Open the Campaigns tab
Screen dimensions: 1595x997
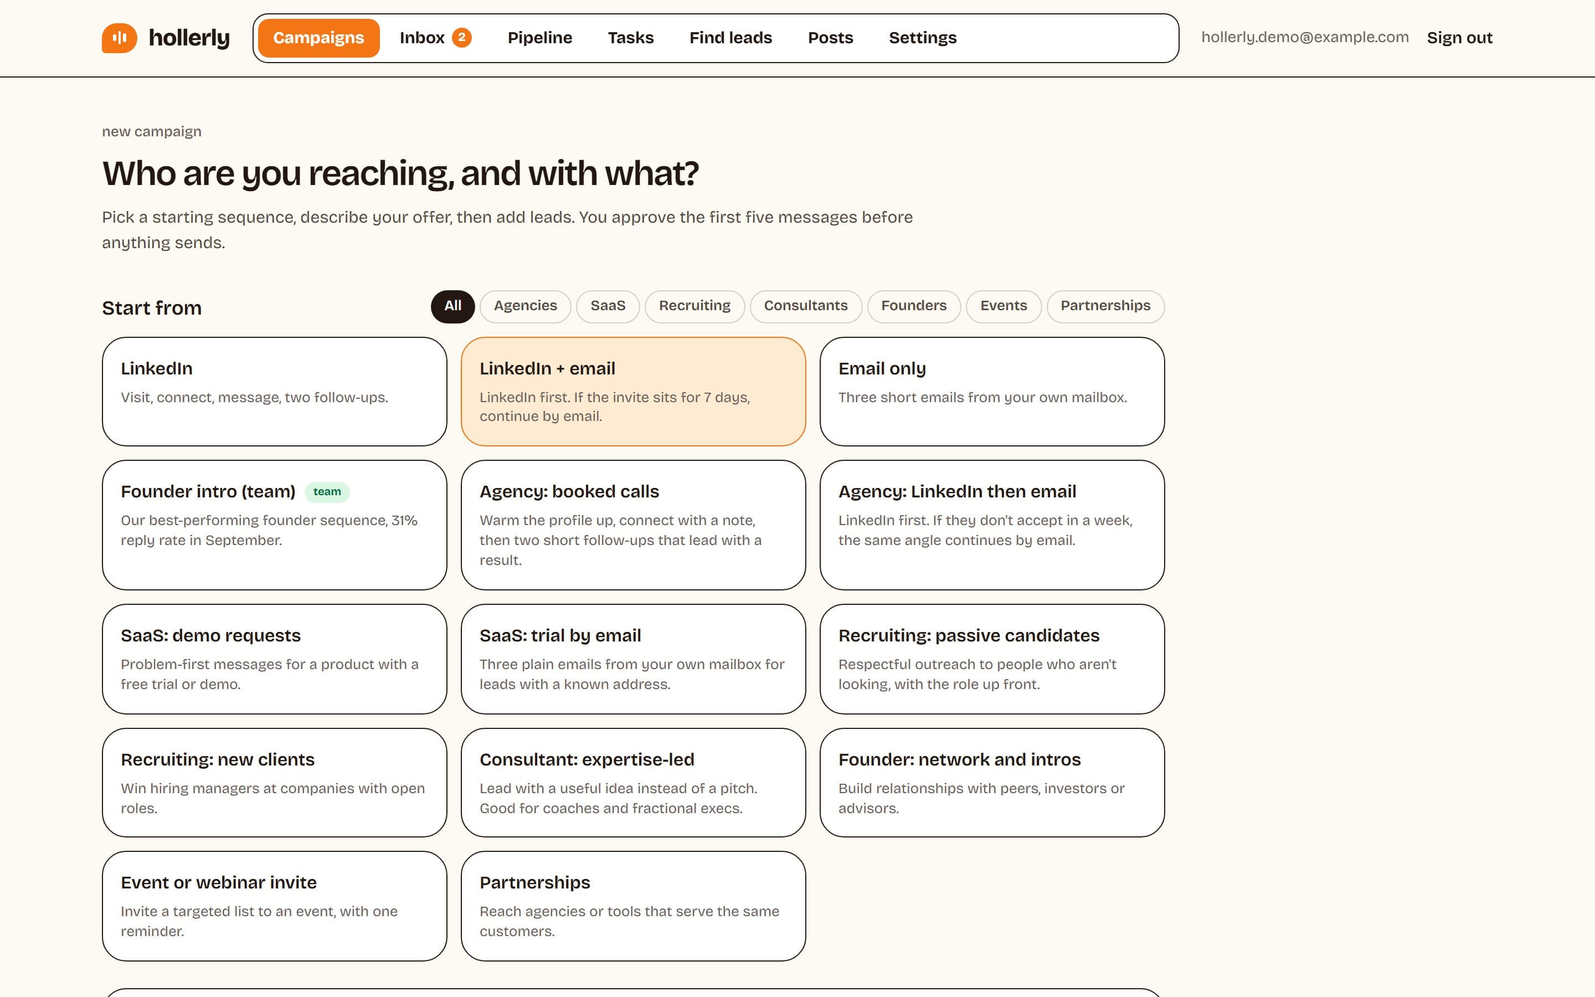318,38
